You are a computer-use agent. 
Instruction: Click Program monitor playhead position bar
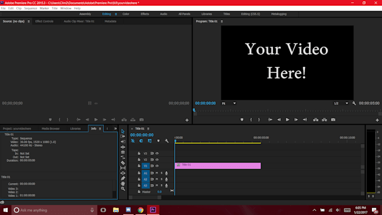point(287,111)
